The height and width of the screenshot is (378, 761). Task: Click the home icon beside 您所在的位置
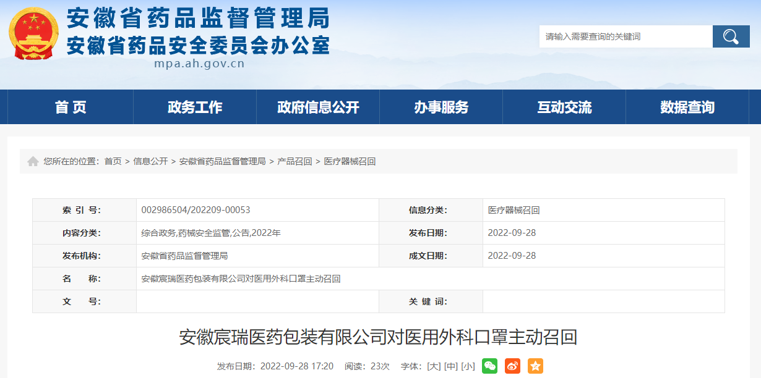point(33,161)
